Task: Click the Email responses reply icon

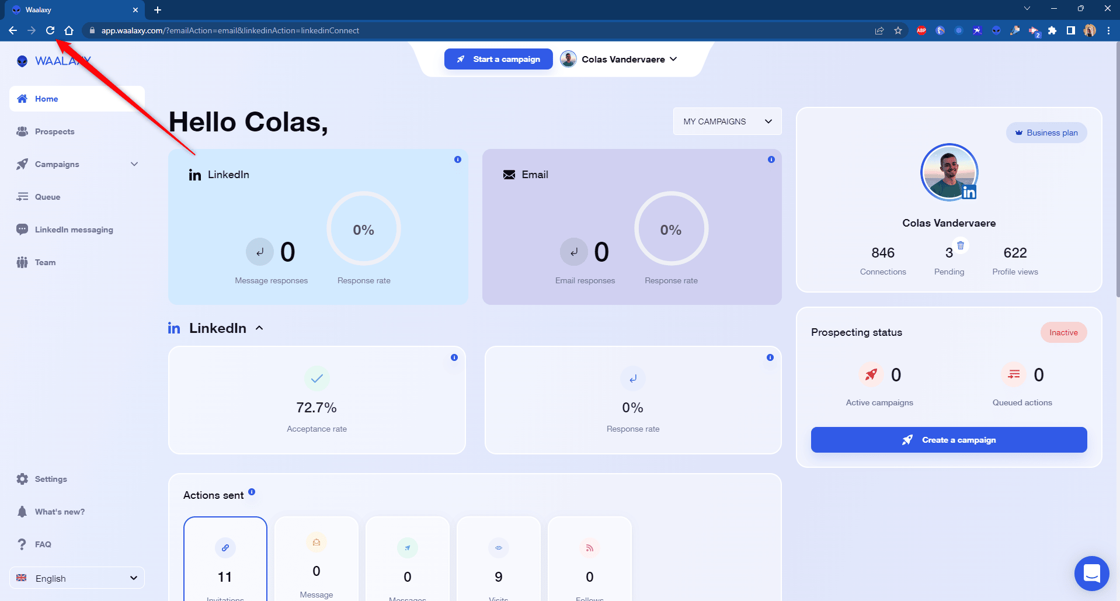Action: pos(574,252)
